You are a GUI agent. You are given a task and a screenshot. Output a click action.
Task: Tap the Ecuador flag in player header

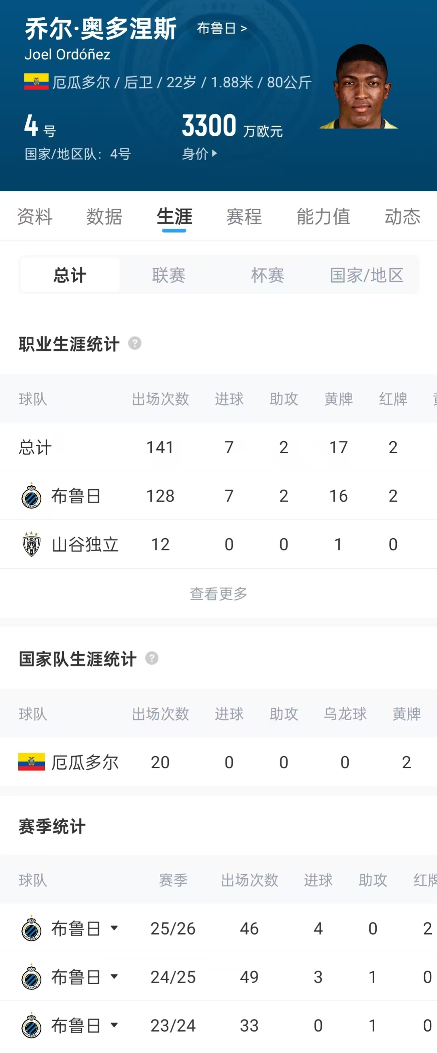(36, 82)
